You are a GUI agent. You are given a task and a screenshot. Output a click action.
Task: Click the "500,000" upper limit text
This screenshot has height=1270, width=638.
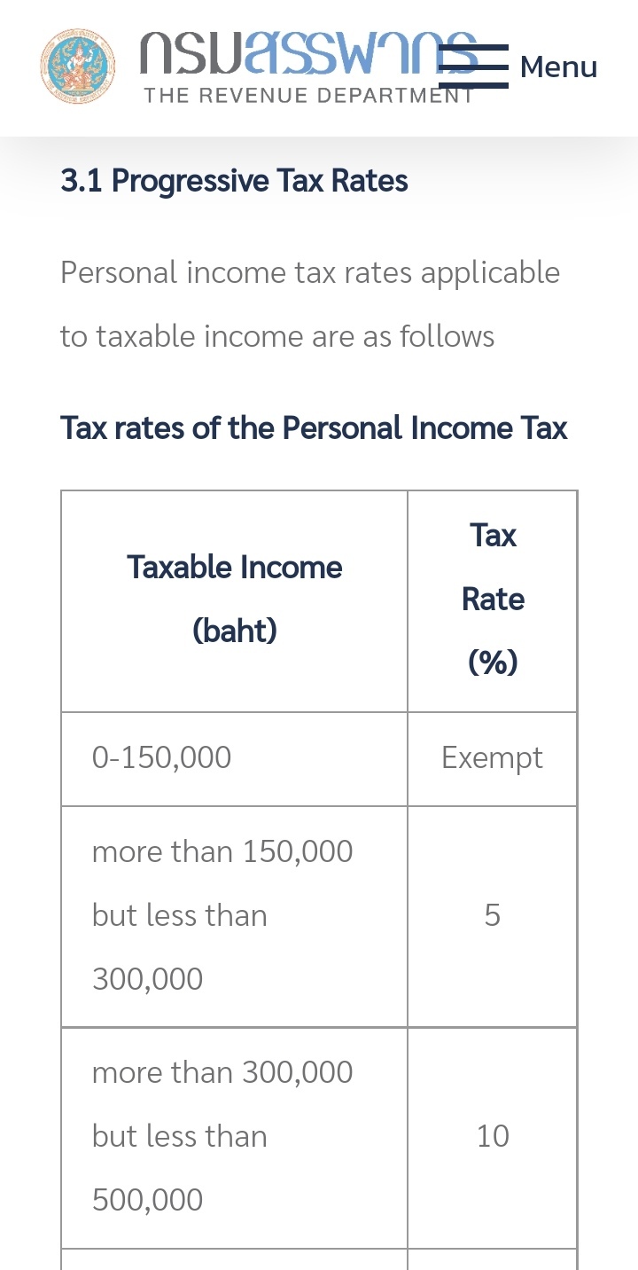click(x=147, y=1200)
